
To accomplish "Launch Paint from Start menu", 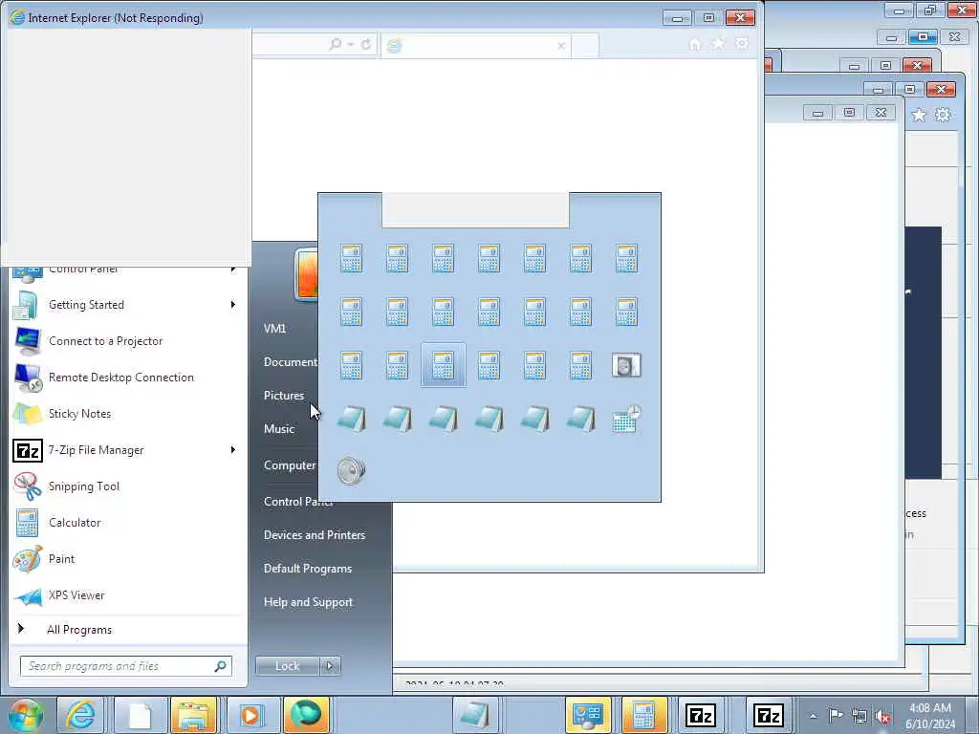I will pyautogui.click(x=61, y=558).
